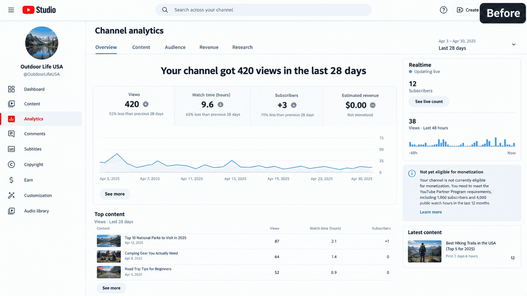Click the Realtime 48 hours views bar chart

point(462,142)
